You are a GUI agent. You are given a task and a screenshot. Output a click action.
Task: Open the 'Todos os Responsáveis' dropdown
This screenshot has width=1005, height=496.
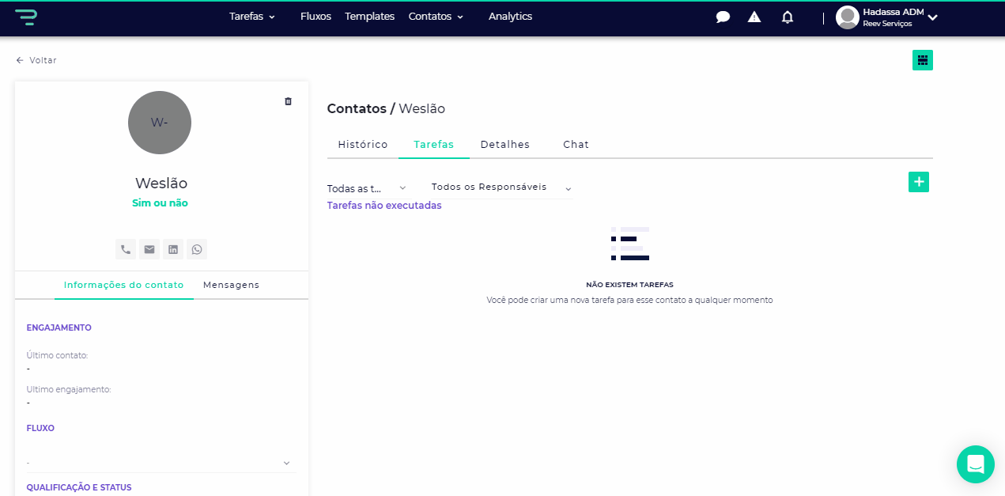point(501,187)
